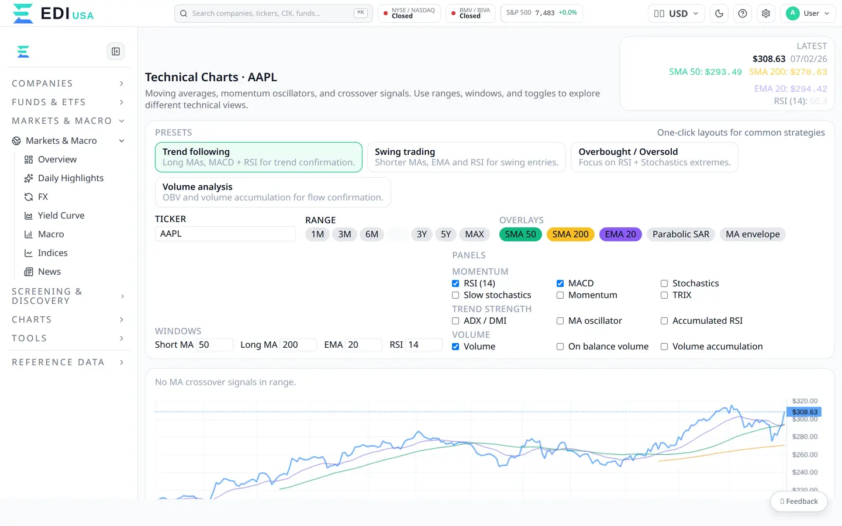
Task: Open settings gear icon
Action: (x=766, y=13)
